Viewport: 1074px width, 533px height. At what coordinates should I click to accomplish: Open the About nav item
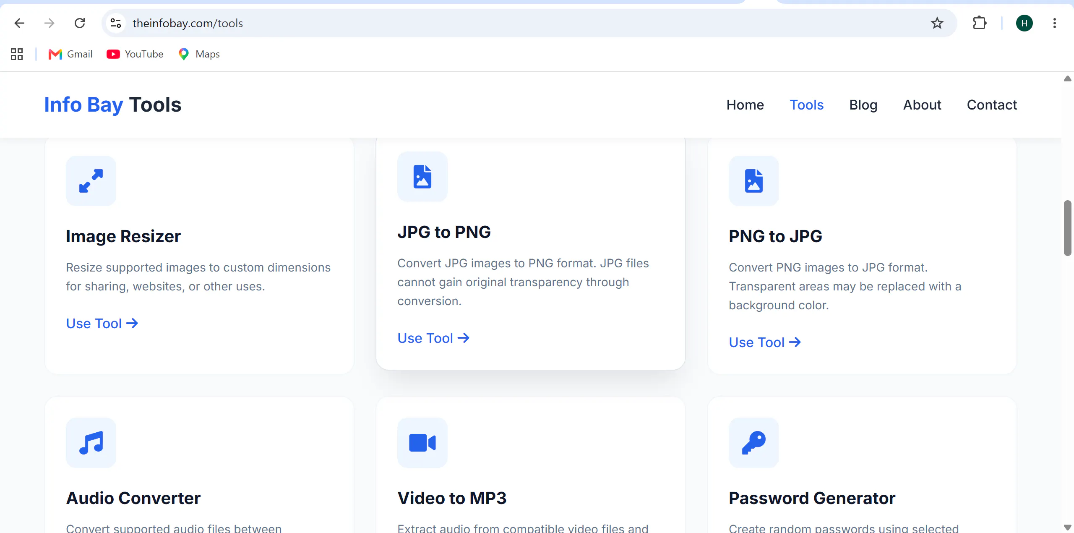pos(922,105)
